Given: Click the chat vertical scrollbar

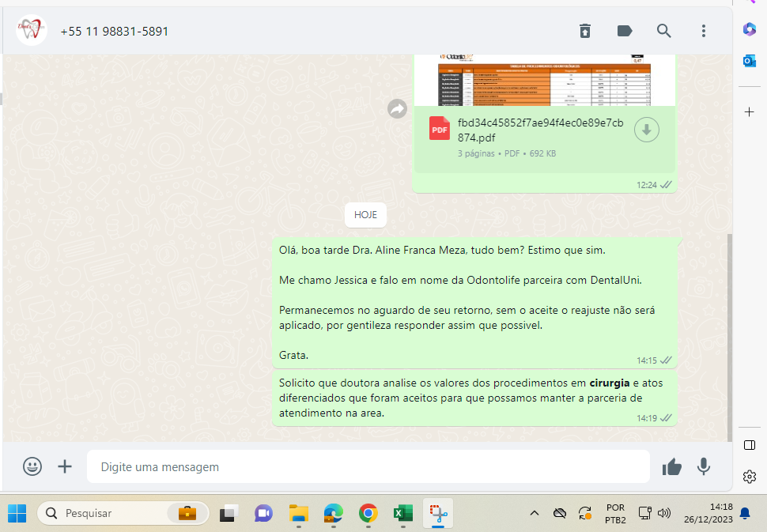Looking at the screenshot, I should click(x=729, y=338).
